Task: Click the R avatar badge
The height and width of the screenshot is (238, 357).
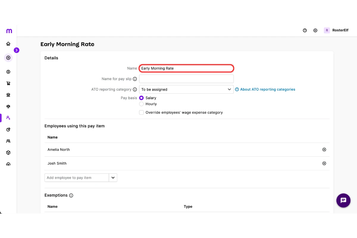Action: (327, 30)
